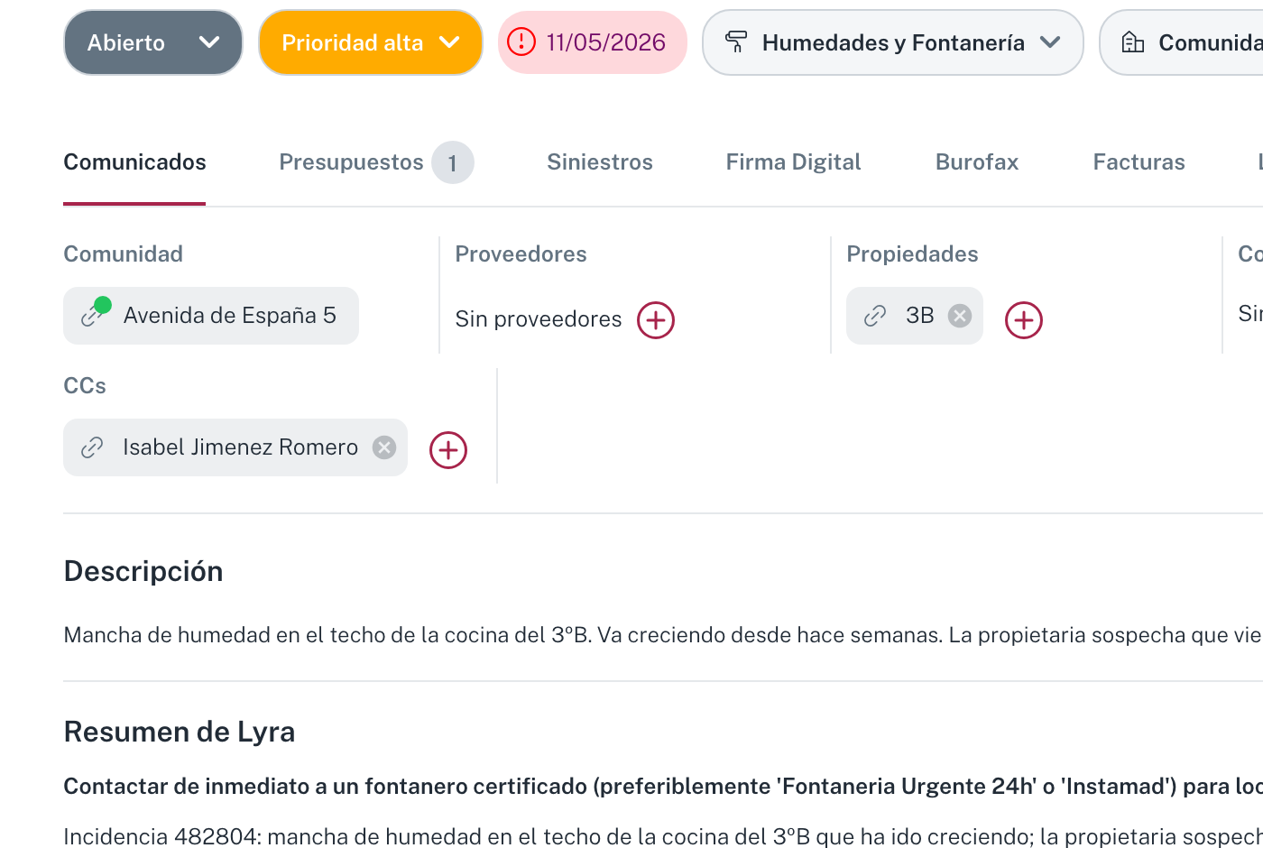Add a property with the plus icon
Viewport: 1263px width, 848px height.
(x=1024, y=320)
